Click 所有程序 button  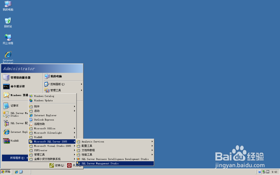point(15,158)
